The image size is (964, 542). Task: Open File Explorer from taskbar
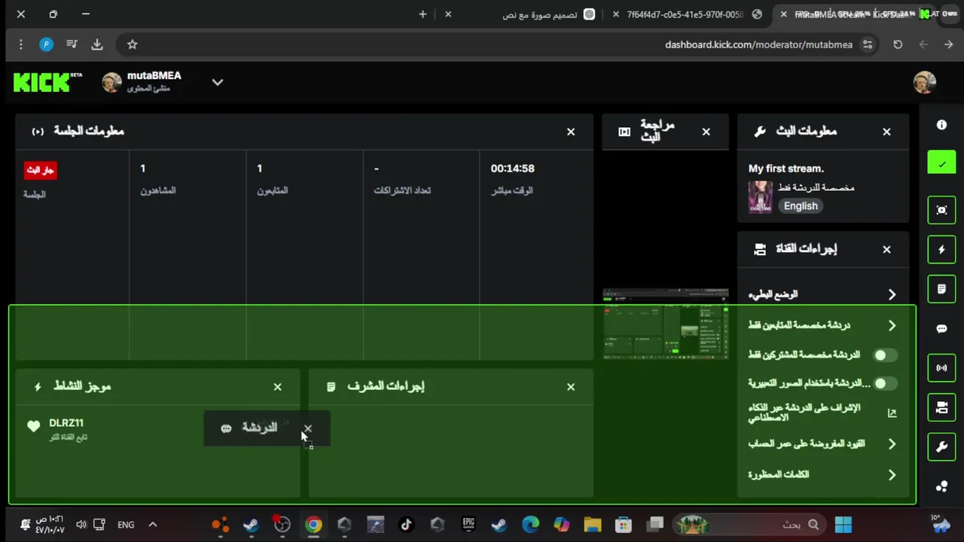pos(593,525)
